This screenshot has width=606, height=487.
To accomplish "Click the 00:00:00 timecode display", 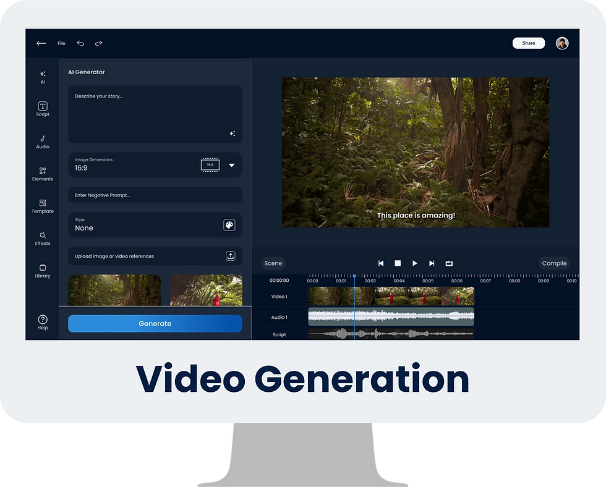I will coord(279,281).
